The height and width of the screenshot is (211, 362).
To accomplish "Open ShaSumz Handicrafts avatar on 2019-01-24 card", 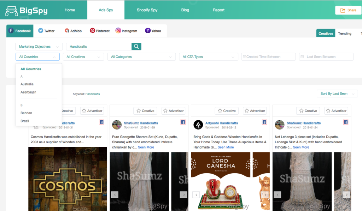I will pyautogui.click(x=280, y=125).
